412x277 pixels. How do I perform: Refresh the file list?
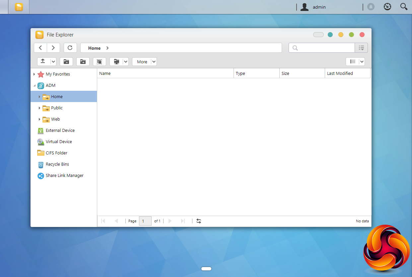coord(70,48)
